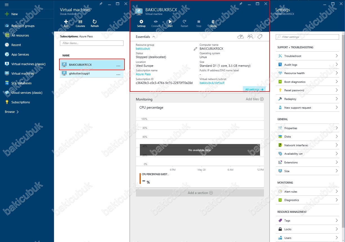Start the BAKICUBUKRSCX virtual machine
This screenshot has width=345, height=242.
coord(170,24)
